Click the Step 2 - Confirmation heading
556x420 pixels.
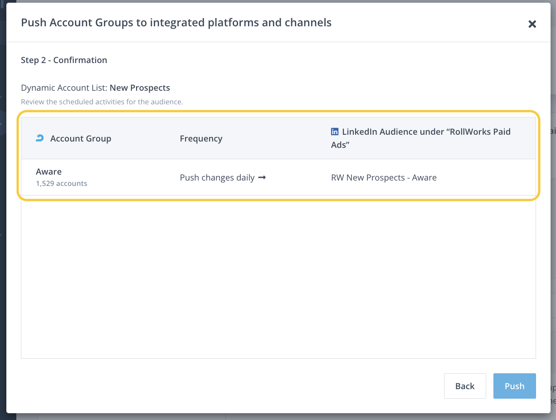point(64,60)
